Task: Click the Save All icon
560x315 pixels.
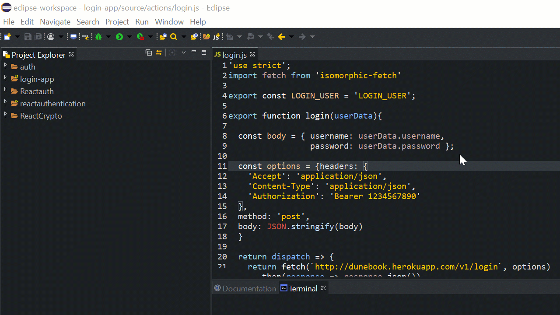Action: 38,37
